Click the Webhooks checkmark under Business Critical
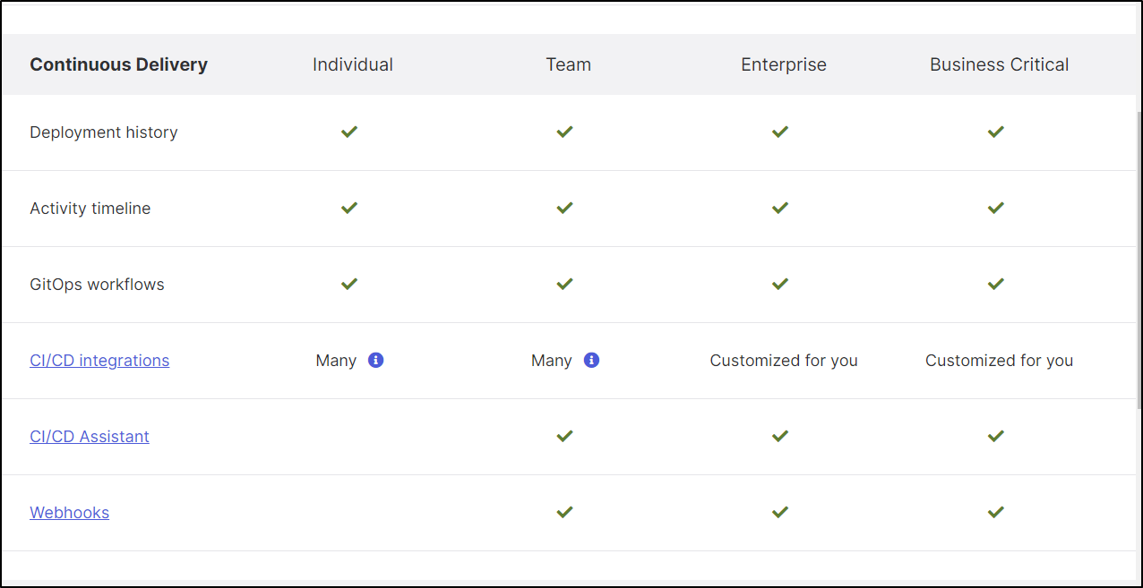This screenshot has width=1143, height=588. tap(995, 512)
